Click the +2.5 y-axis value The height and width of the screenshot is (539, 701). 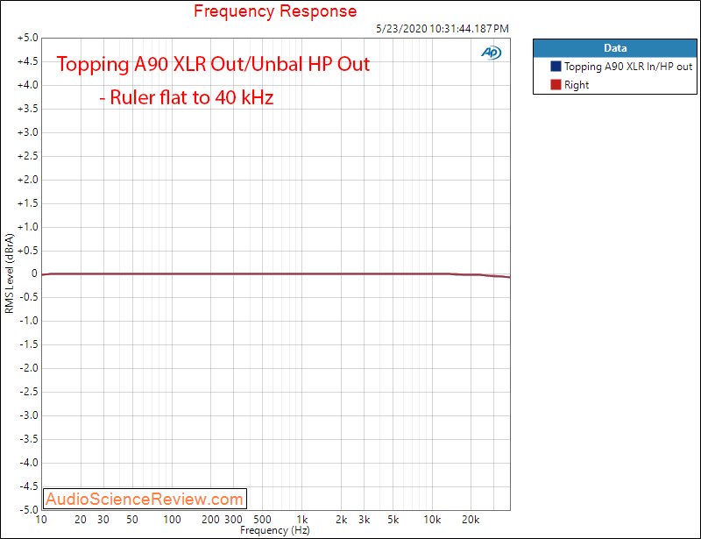[28, 156]
